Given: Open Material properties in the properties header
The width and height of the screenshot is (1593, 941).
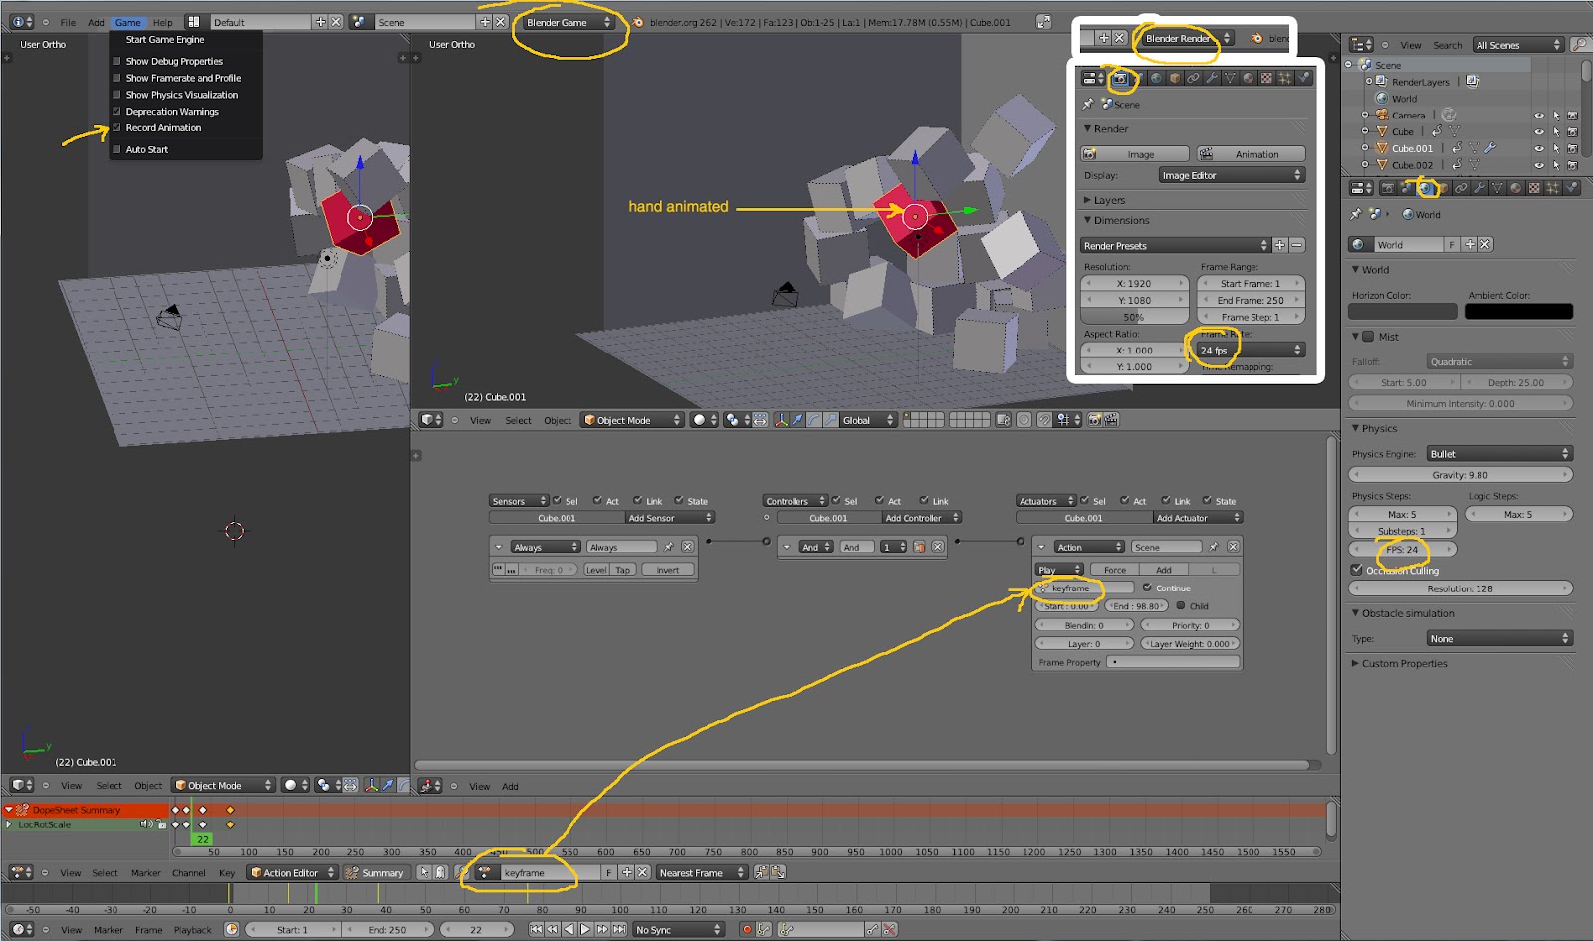Looking at the screenshot, I should coord(1516,188).
